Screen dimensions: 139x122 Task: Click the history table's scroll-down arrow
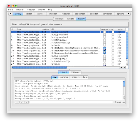click(x=127, y=65)
